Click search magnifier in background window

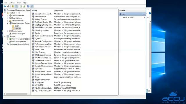click(x=148, y=18)
